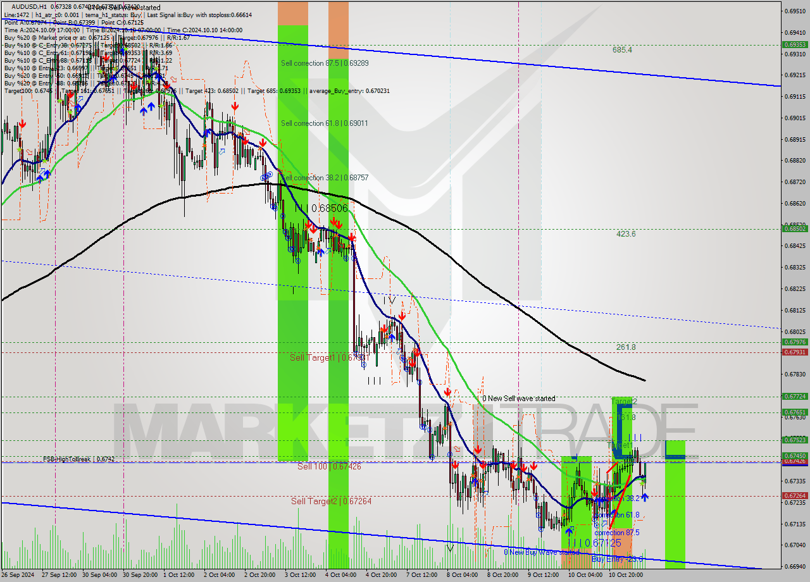Viewport: 810px width, 582px height.
Task: Select the 'FSB-HighToBreak | 0.6742' label
Action: click(79, 459)
